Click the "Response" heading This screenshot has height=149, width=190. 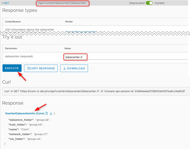click(13, 103)
